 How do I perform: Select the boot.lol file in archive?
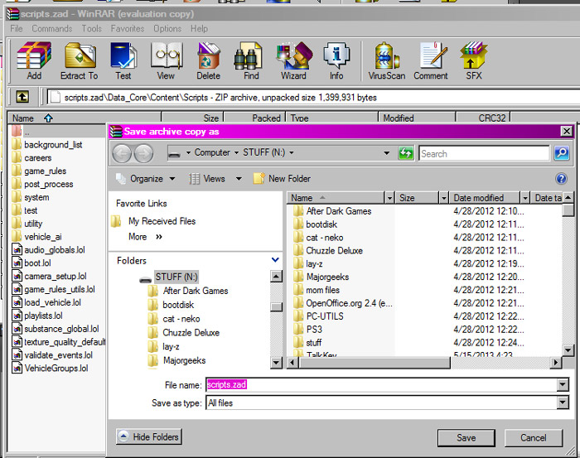(37, 263)
